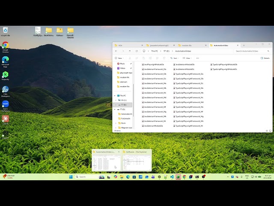The height and width of the screenshot is (206, 274).
Task: Go up one folder level arrow
Action: pyautogui.click(x=130, y=51)
